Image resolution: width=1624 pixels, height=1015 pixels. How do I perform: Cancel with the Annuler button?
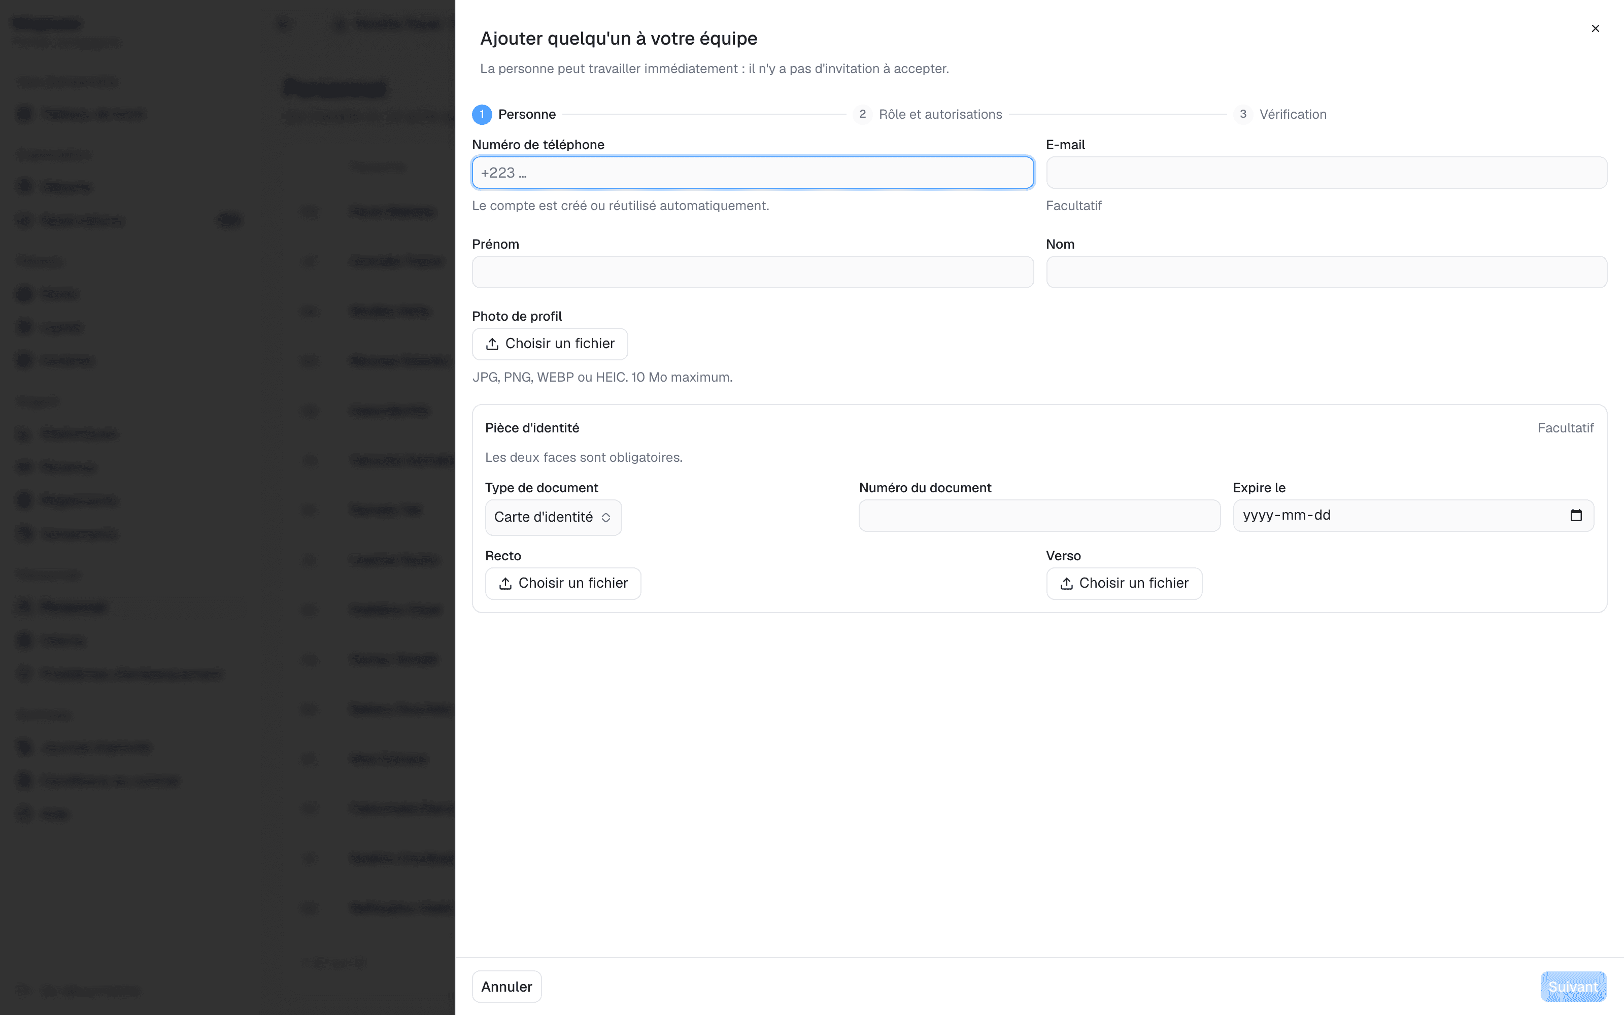[x=506, y=987]
